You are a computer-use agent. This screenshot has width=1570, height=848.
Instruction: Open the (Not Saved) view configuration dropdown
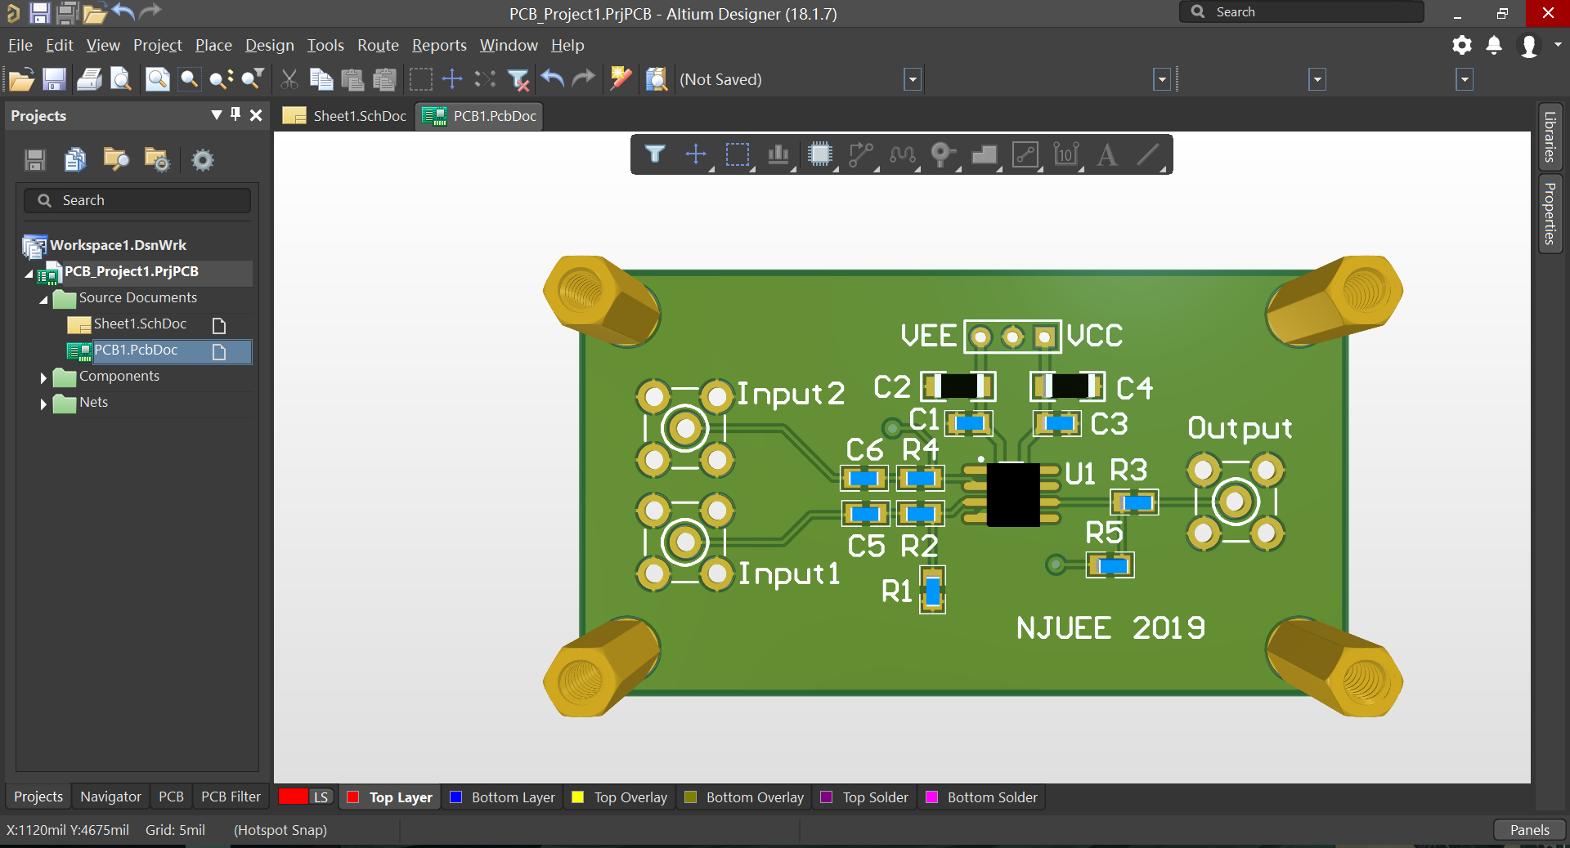[x=913, y=79]
